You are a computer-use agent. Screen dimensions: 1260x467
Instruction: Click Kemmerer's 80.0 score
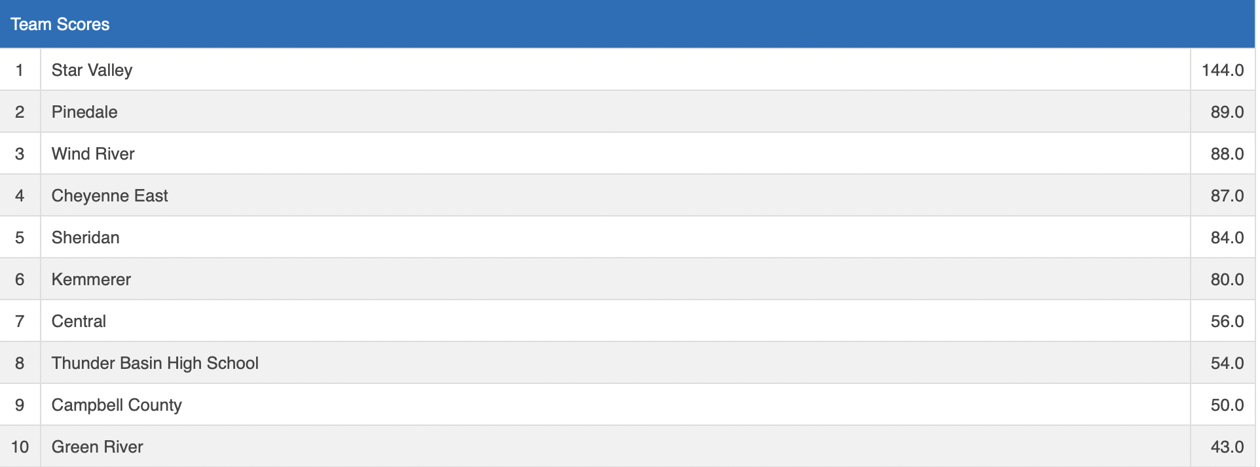pyautogui.click(x=1227, y=279)
